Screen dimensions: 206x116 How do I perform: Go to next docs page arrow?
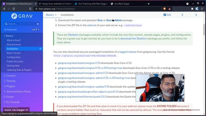pyautogui.click(x=196, y=15)
